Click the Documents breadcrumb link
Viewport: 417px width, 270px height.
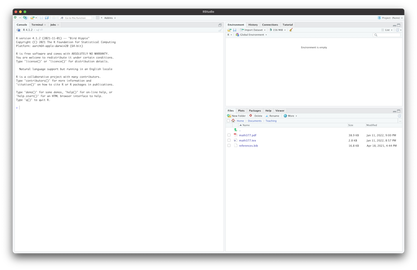coord(255,121)
